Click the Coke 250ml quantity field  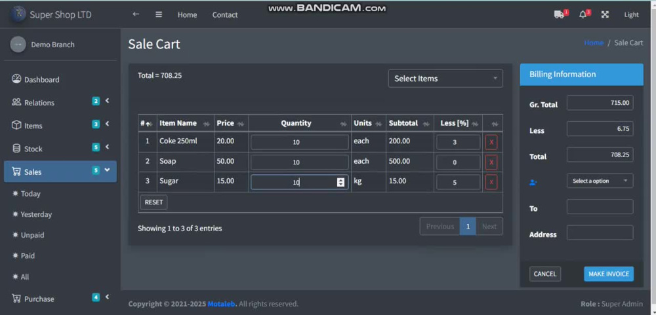click(x=300, y=142)
